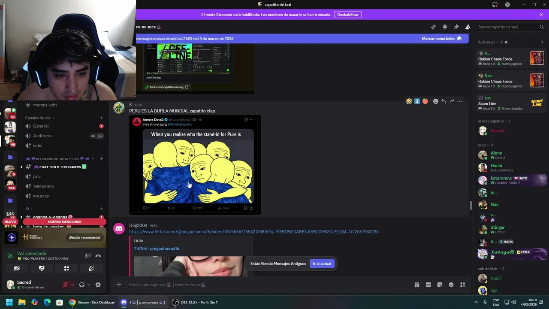Expand the 18 category arrow

coord(31,209)
